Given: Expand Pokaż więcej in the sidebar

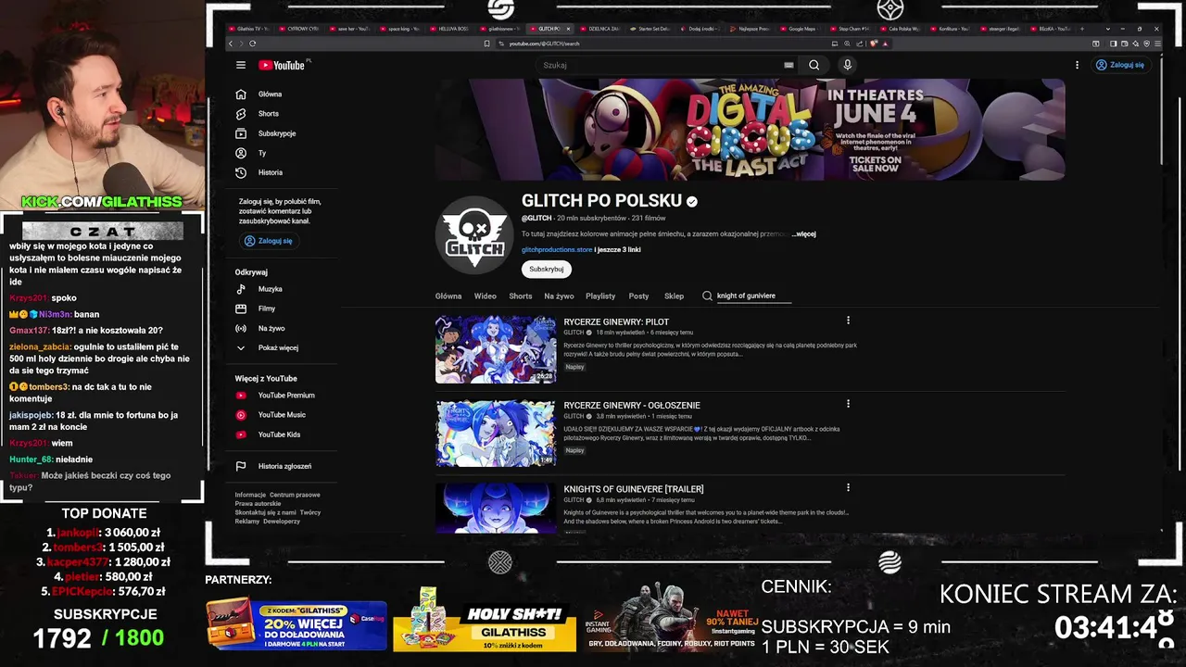Looking at the screenshot, I should 282,347.
